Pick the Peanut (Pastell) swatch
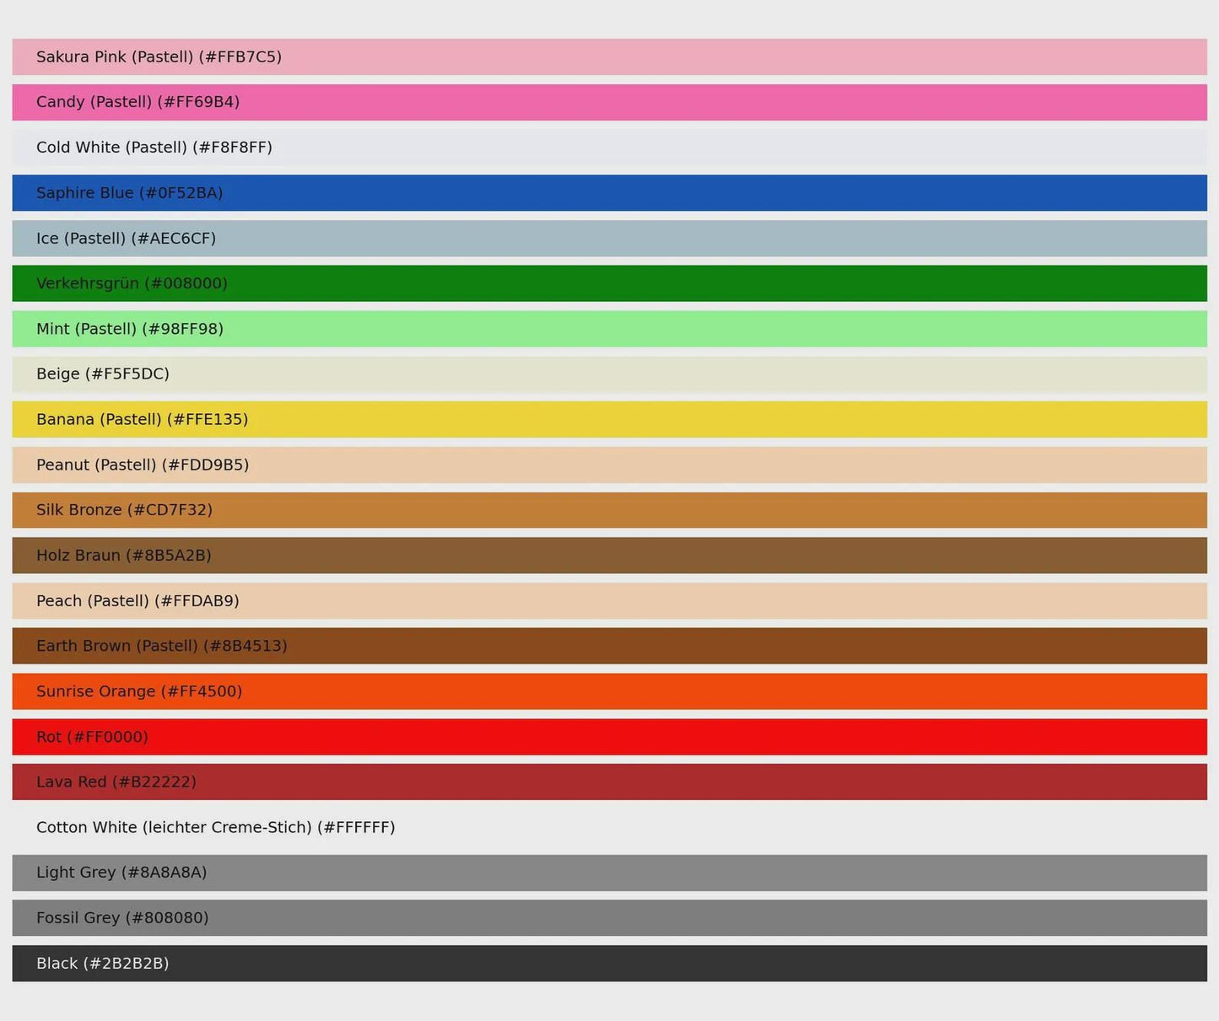1219x1021 pixels. (x=609, y=465)
